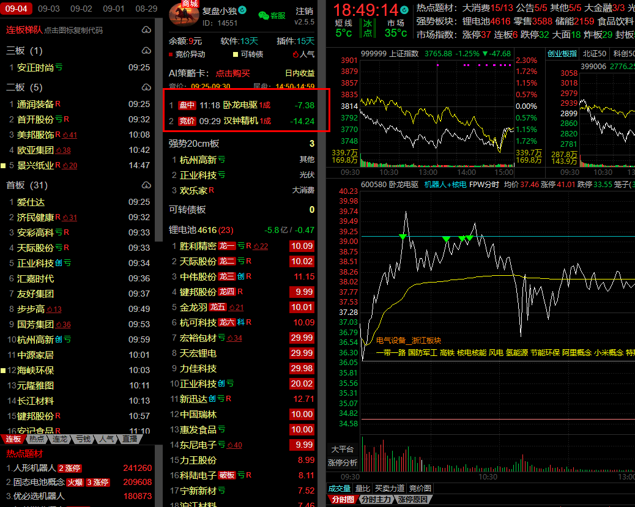Open the 竞价图 chart tab
The image size is (635, 507).
click(x=420, y=489)
